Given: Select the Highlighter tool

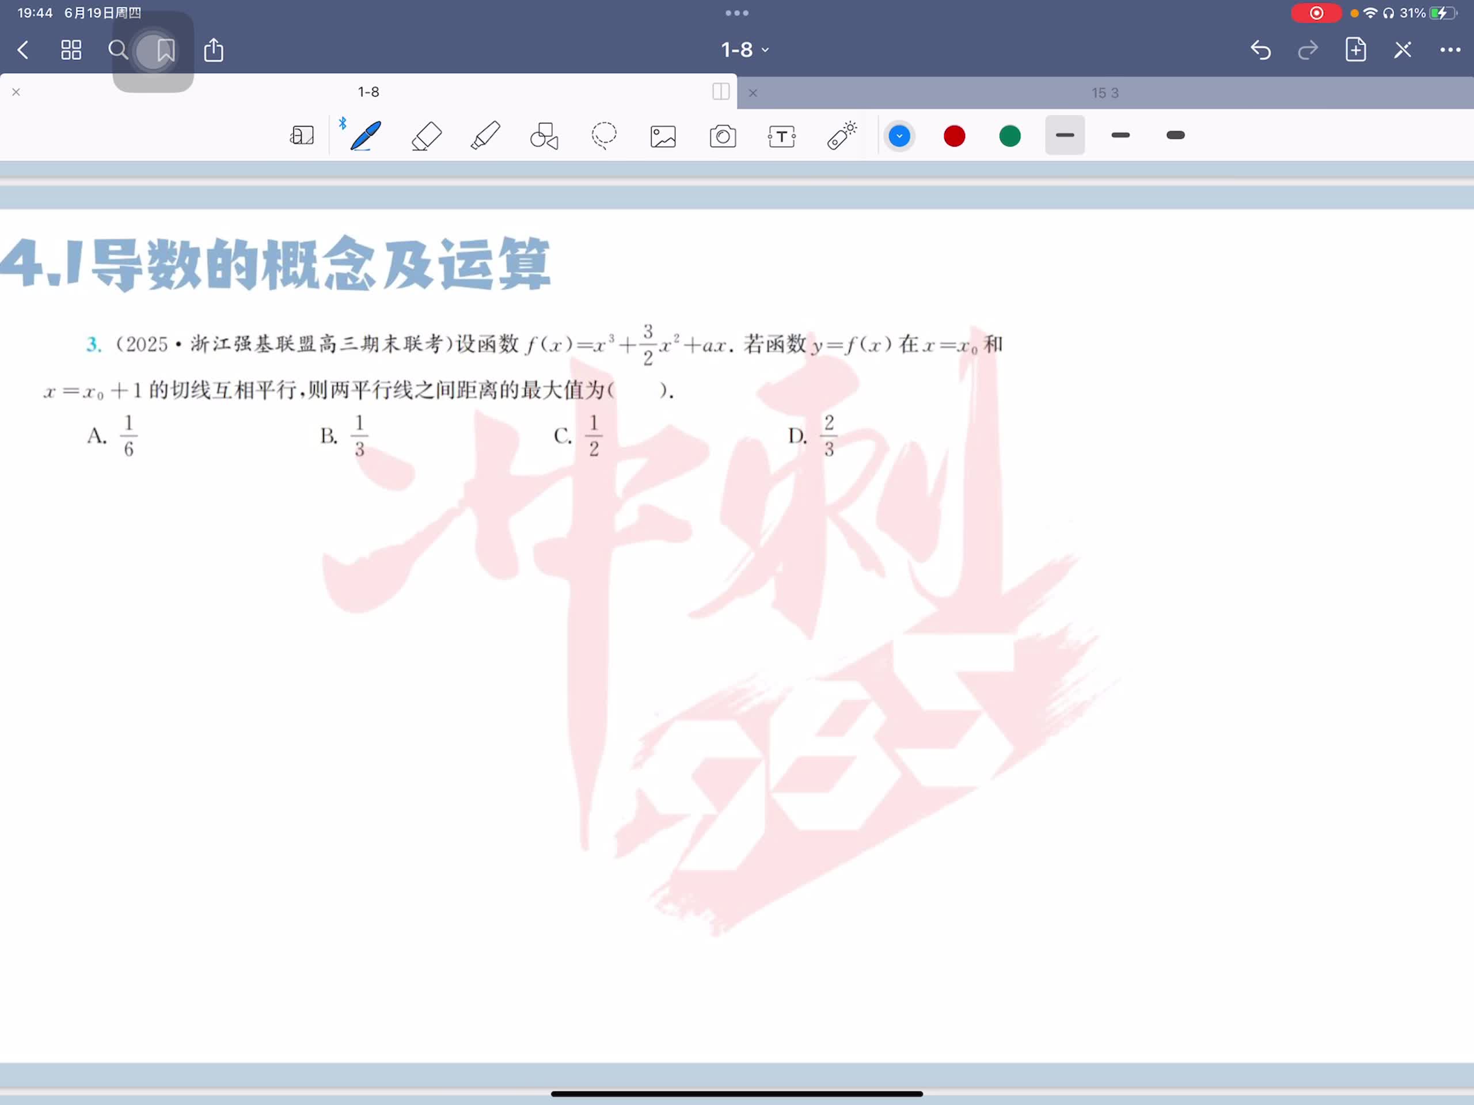Looking at the screenshot, I should coord(485,136).
